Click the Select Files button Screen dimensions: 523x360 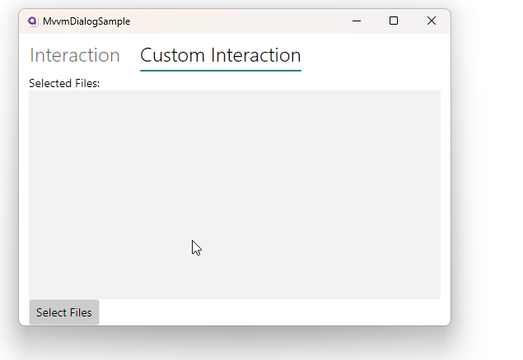pyautogui.click(x=64, y=312)
